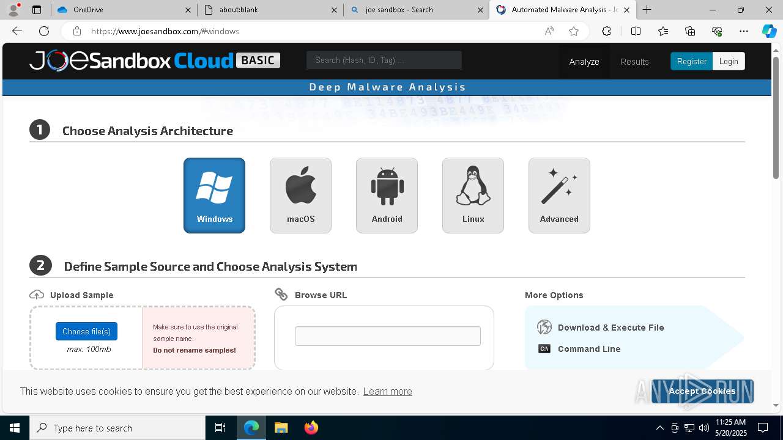
Task: Close the OneDrive tab
Action: (x=188, y=10)
